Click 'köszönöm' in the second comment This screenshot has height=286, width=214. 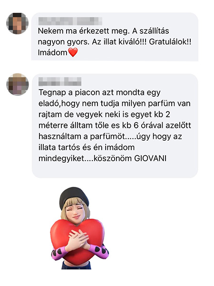tap(113, 158)
